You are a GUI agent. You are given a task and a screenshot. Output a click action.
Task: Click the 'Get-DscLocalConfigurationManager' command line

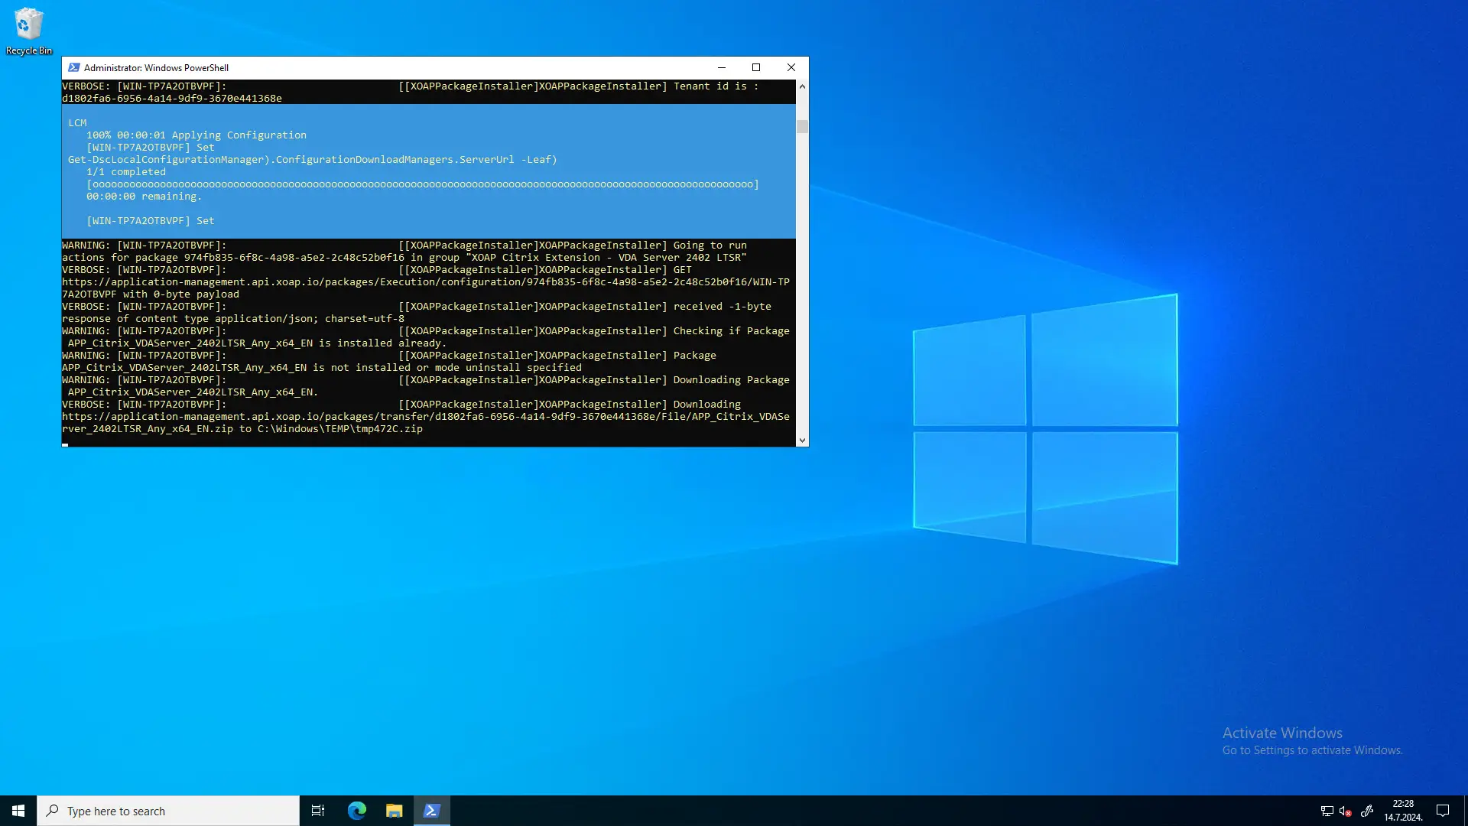click(313, 160)
